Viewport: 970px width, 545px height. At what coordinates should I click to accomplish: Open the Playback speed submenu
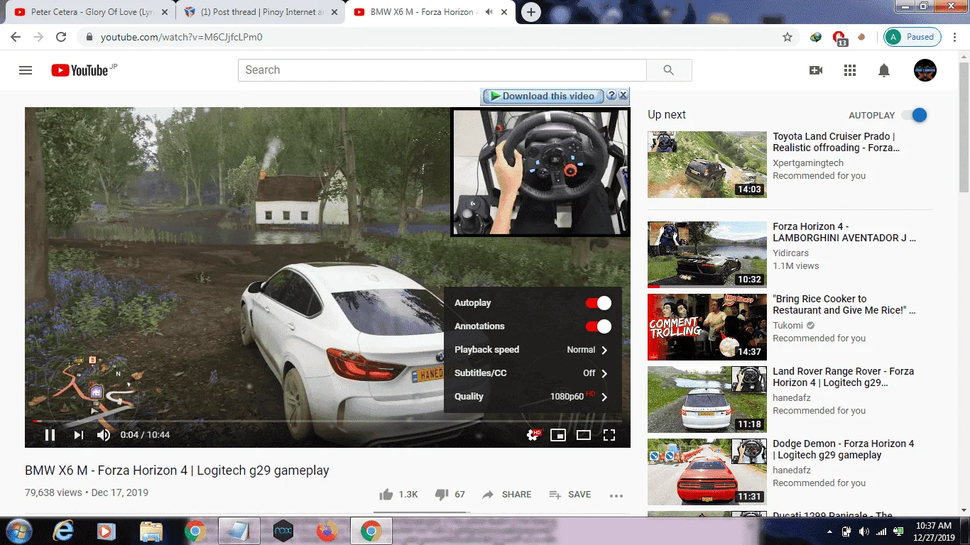click(533, 350)
